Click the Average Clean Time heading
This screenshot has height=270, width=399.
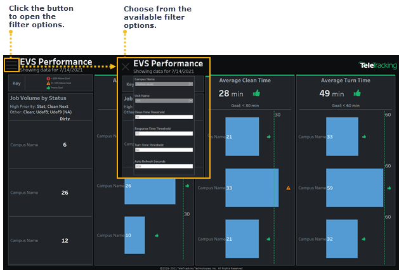(x=245, y=80)
